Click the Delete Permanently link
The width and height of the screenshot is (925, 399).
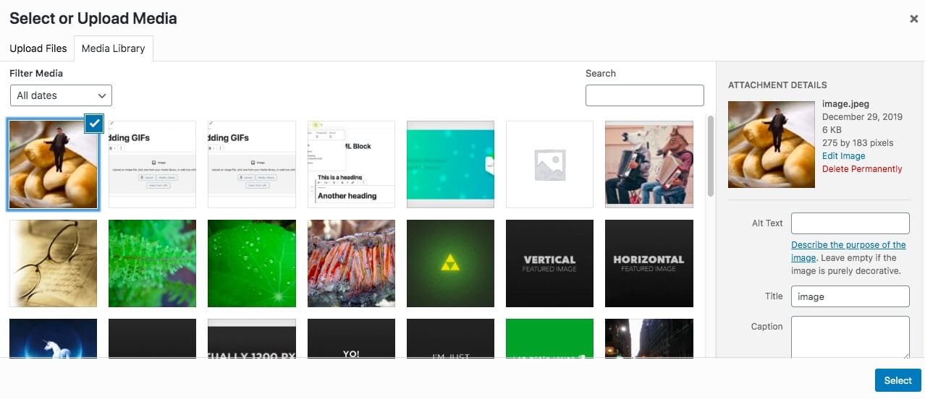tap(862, 169)
